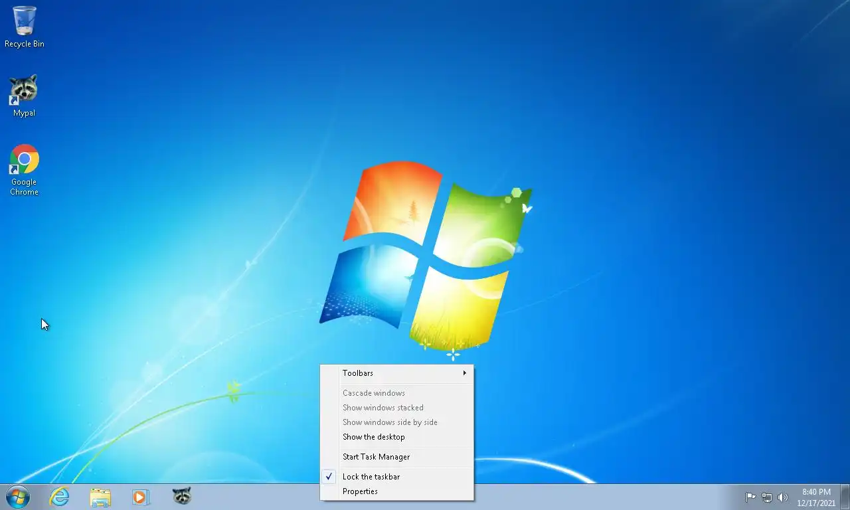Click the greyed Cascade windows entry
This screenshot has height=510, width=850.
click(397, 393)
